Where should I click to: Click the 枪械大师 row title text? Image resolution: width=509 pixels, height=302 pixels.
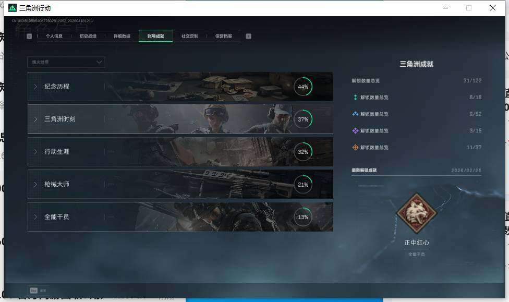click(x=57, y=184)
